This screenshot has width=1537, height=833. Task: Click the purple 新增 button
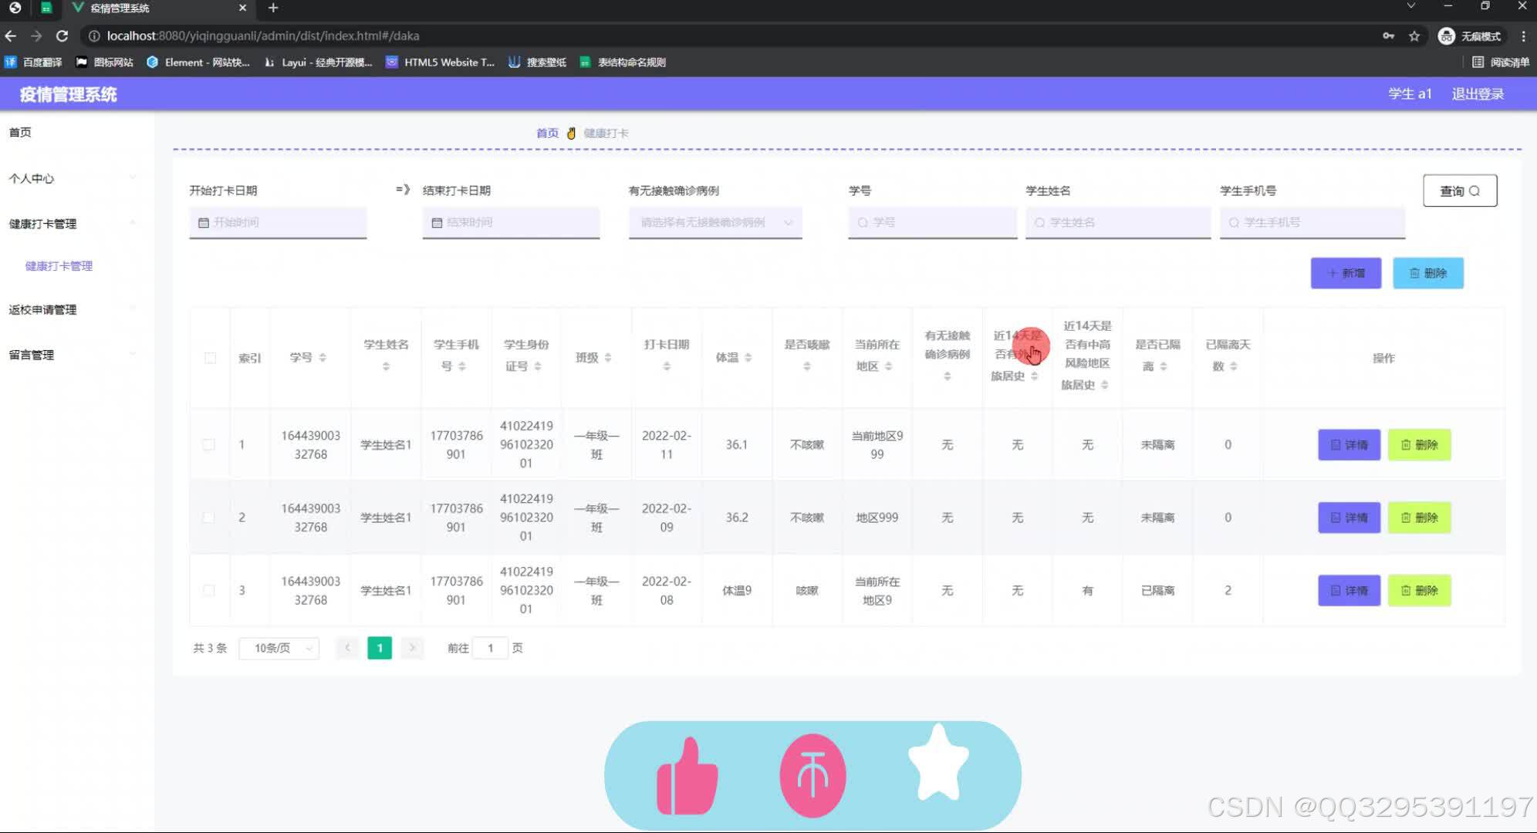[1346, 273]
